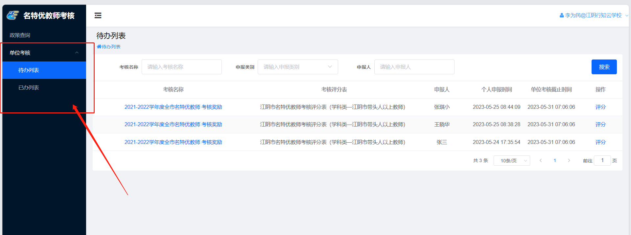Click the 考核名称 input field

(x=181, y=67)
